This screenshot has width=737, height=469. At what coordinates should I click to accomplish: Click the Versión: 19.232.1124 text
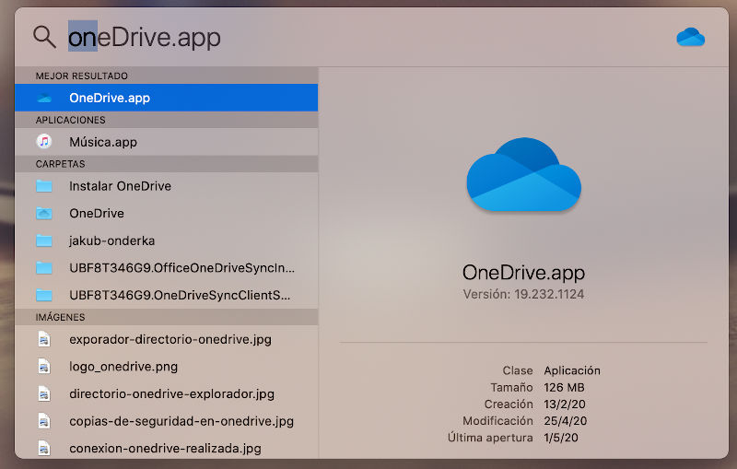coord(523,295)
